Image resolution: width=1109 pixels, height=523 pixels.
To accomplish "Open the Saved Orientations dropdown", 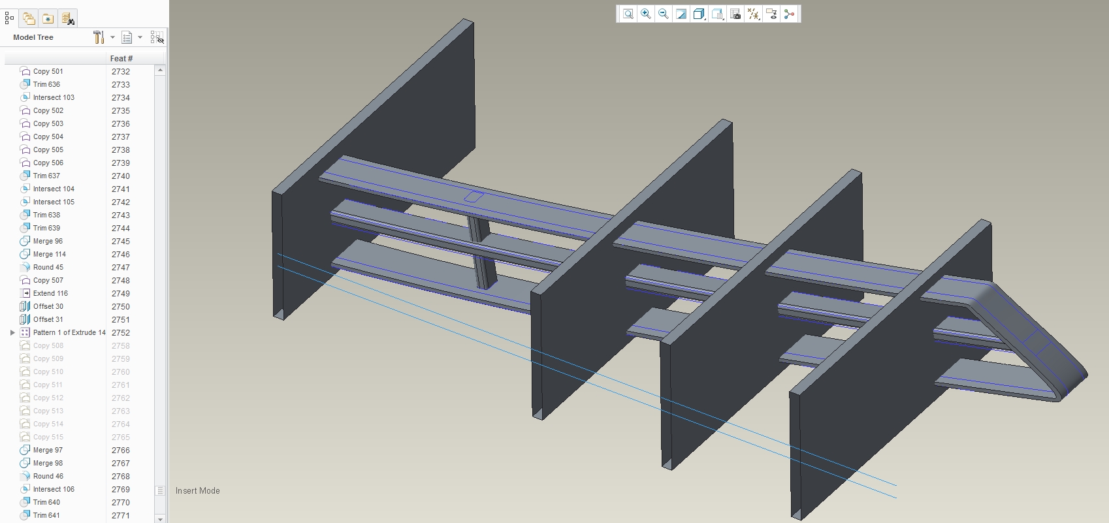I will 718,14.
